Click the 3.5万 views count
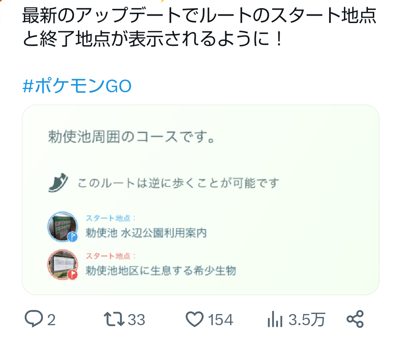The height and width of the screenshot is (347, 393). click(306, 320)
